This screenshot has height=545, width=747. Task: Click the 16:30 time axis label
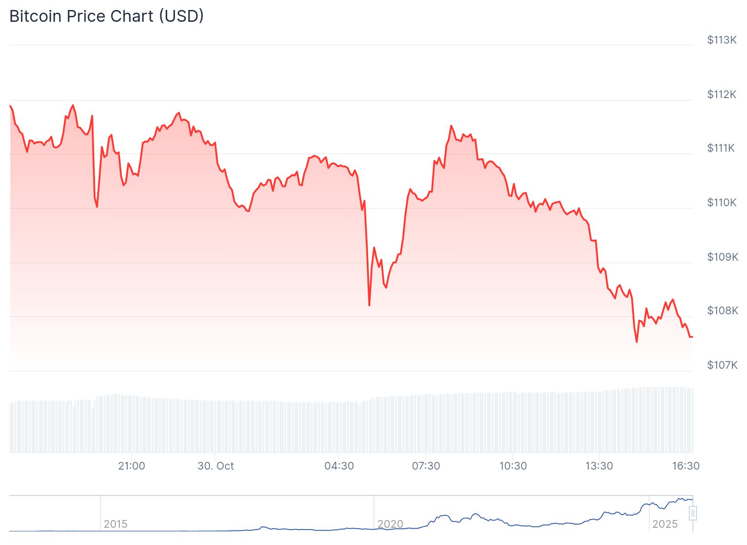686,466
